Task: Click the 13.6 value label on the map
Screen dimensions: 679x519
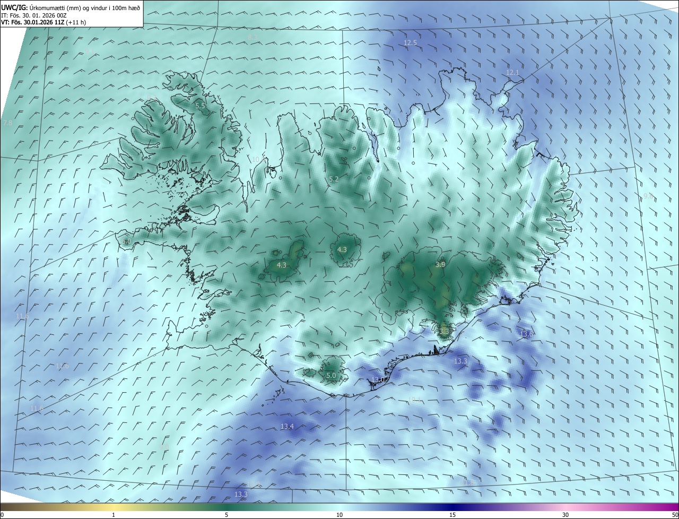Action: tap(526, 334)
